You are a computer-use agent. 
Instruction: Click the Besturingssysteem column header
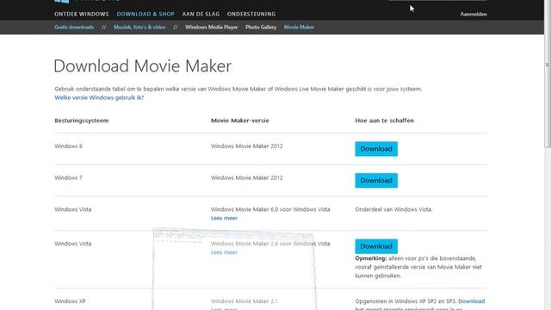82,121
